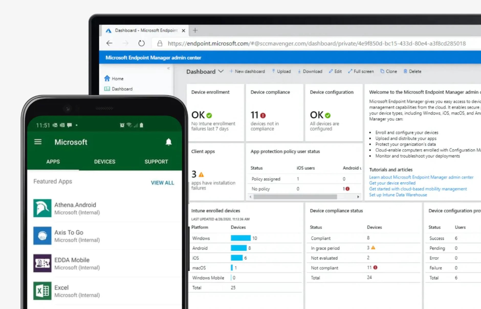The height and width of the screenshot is (309, 481).
Task: Click the browser address bar URL
Action: coord(316,44)
